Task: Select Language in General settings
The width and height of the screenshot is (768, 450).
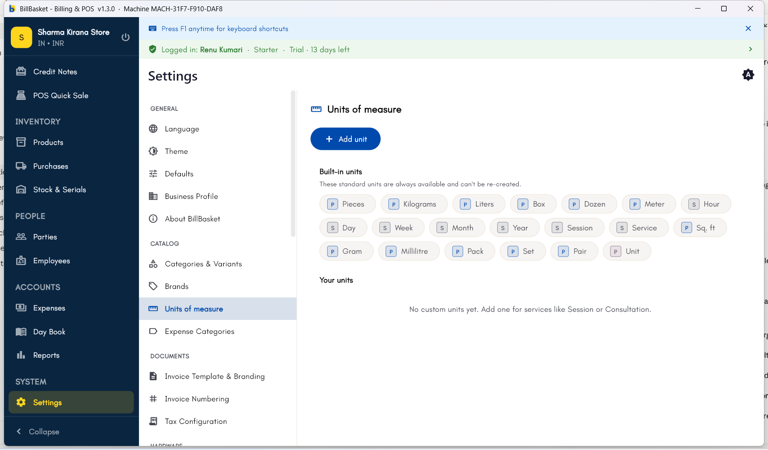Action: point(218,129)
